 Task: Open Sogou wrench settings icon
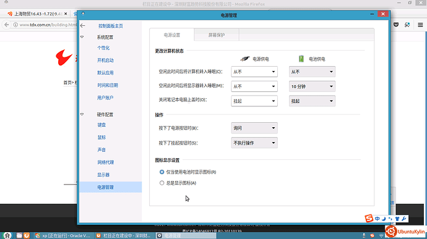coord(404,219)
